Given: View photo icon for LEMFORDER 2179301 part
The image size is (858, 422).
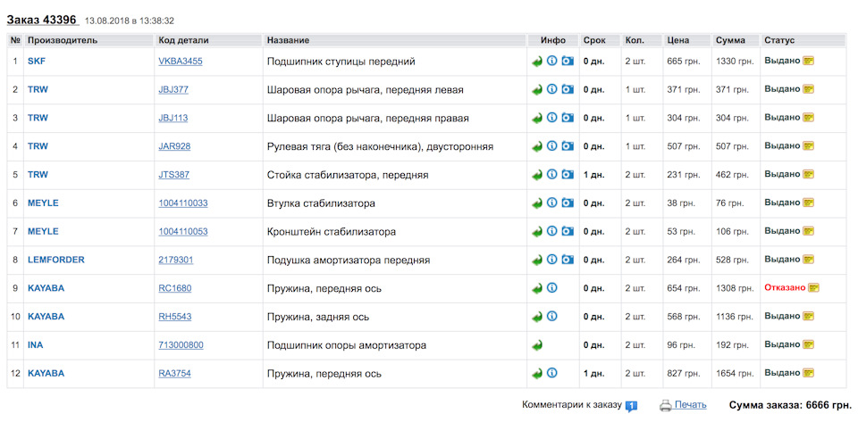Looking at the screenshot, I should click(x=567, y=260).
